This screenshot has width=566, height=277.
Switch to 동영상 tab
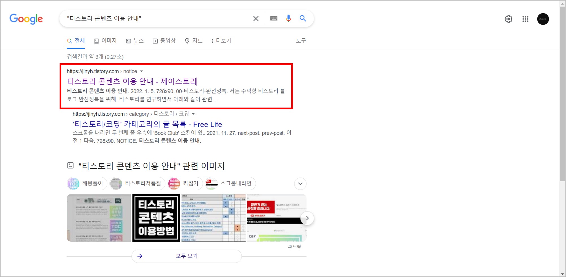click(164, 41)
